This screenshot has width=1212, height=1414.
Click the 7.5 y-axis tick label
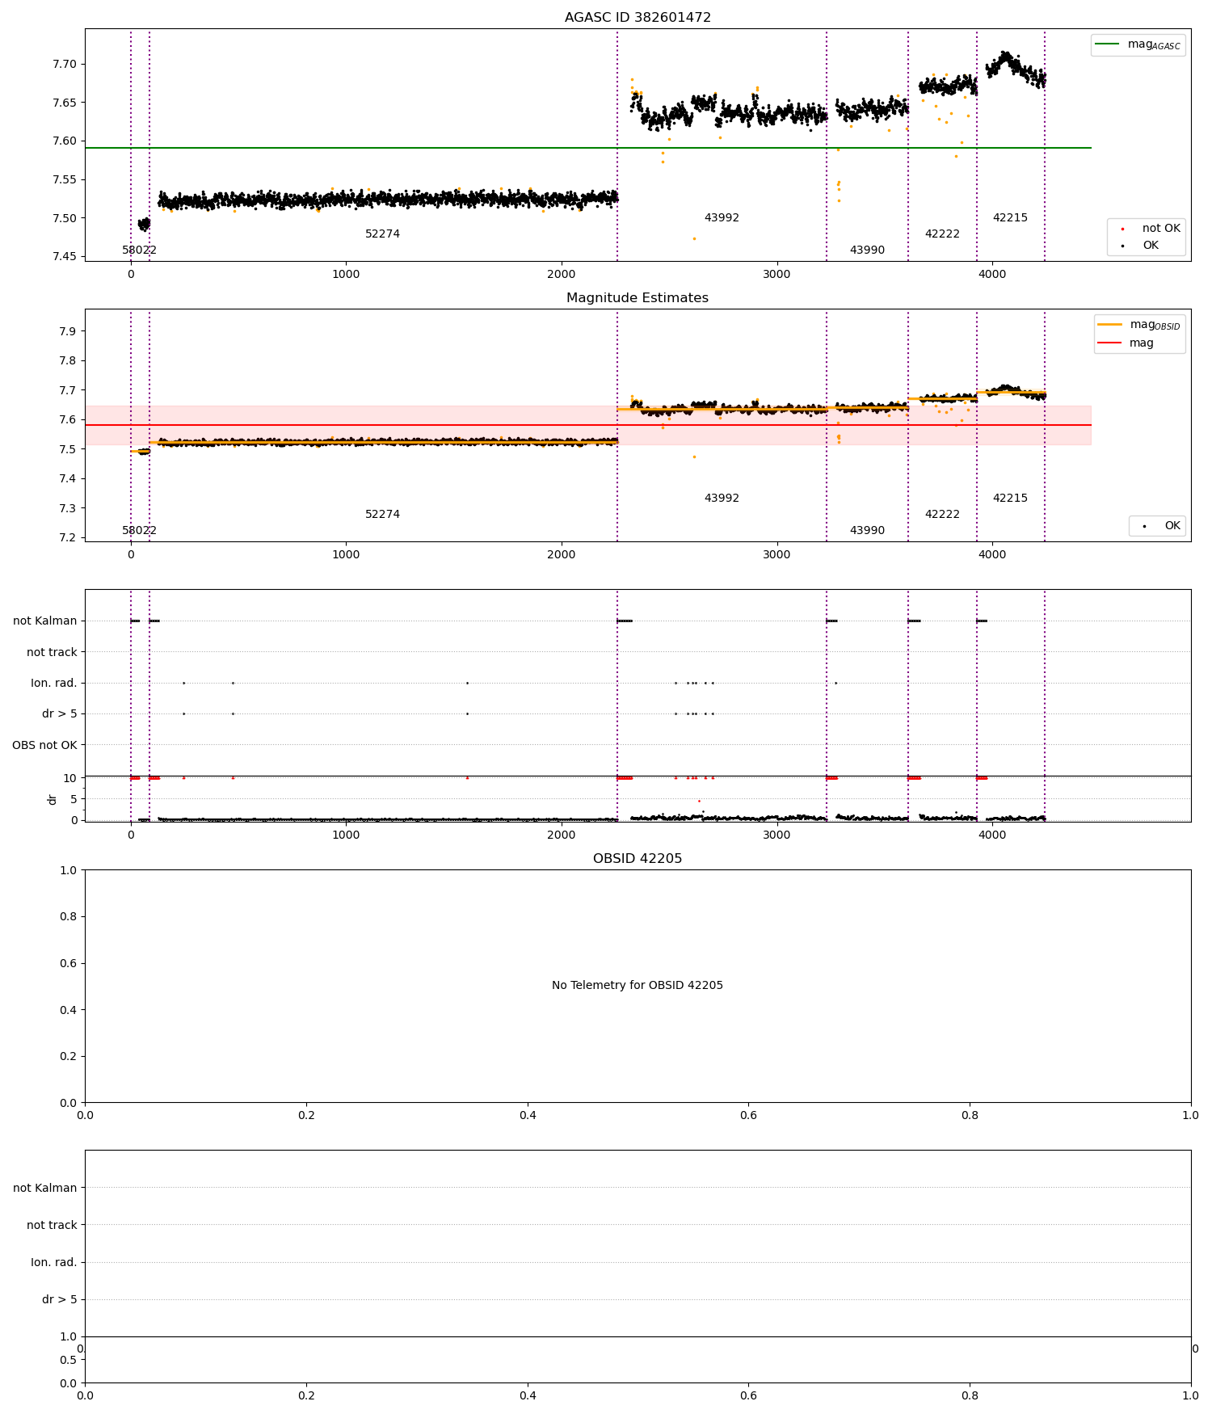coord(68,449)
